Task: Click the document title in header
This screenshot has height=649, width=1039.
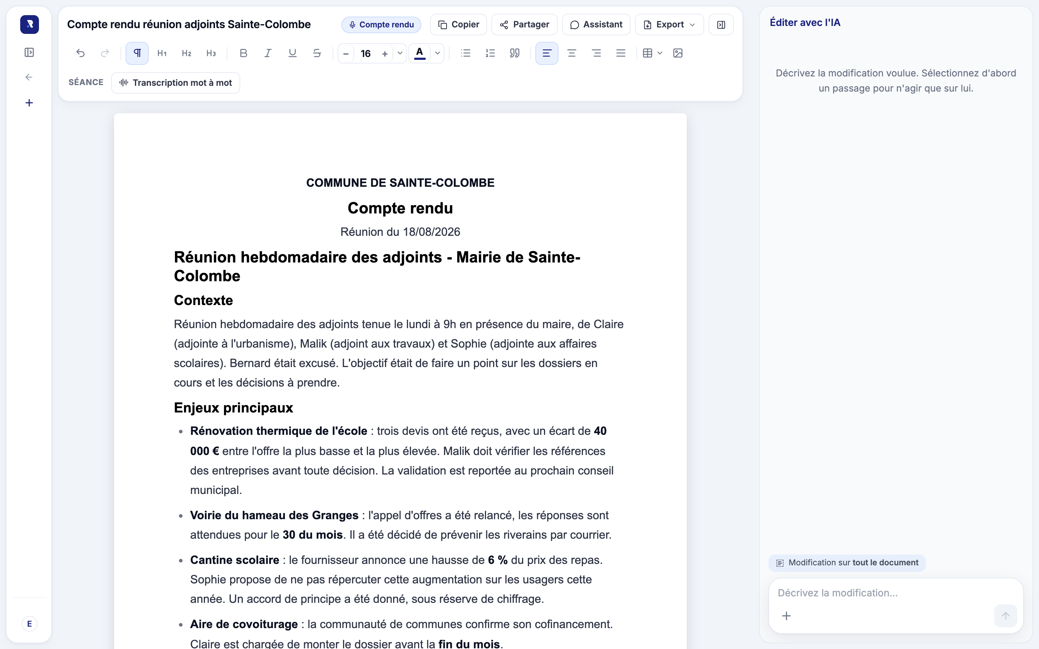Action: (x=189, y=25)
